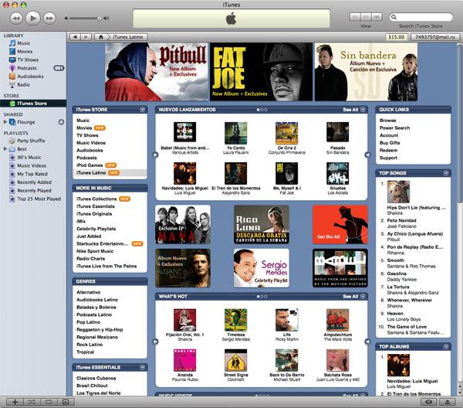Click the Next track fast-forward button
This screenshot has width=463, height=408.
(49, 19)
